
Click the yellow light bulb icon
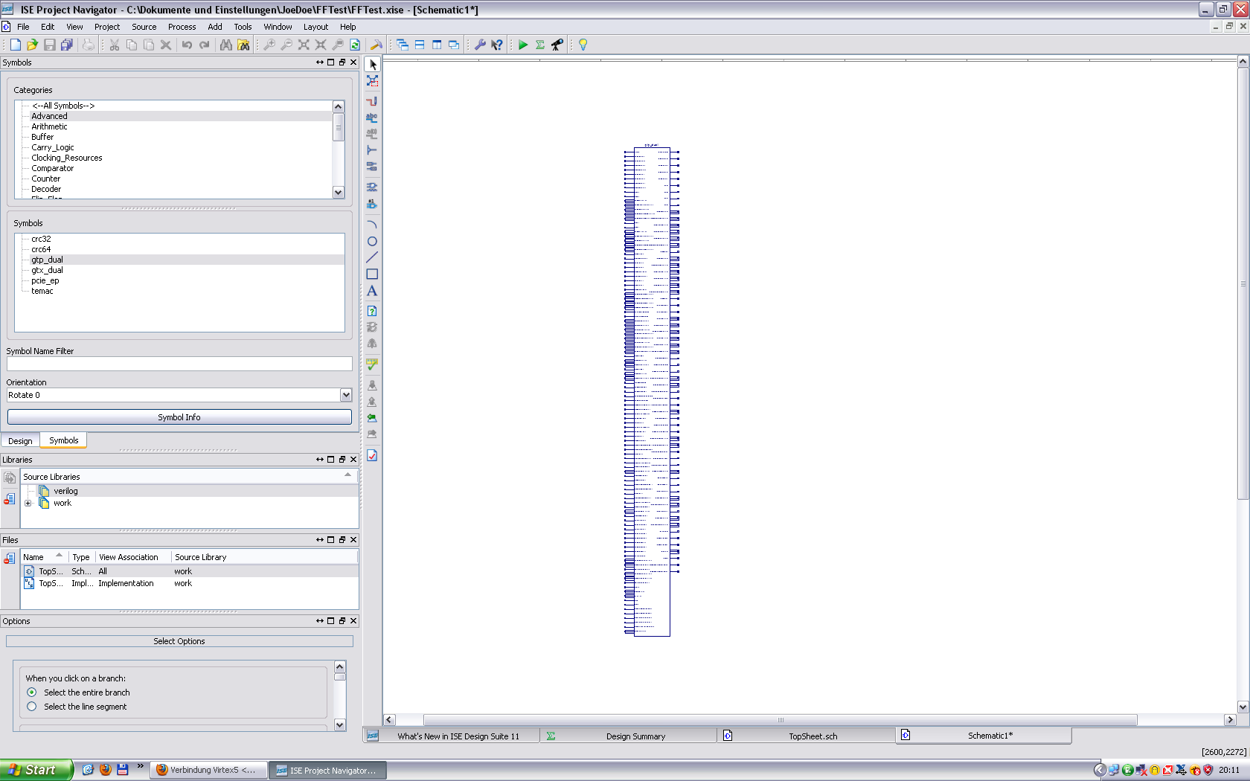click(x=583, y=45)
